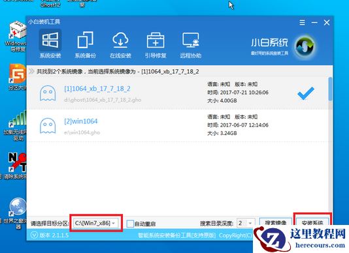The width and height of the screenshot is (349, 253).
Task: Toggle the 自动重启 checkbox
Action: pos(130,224)
